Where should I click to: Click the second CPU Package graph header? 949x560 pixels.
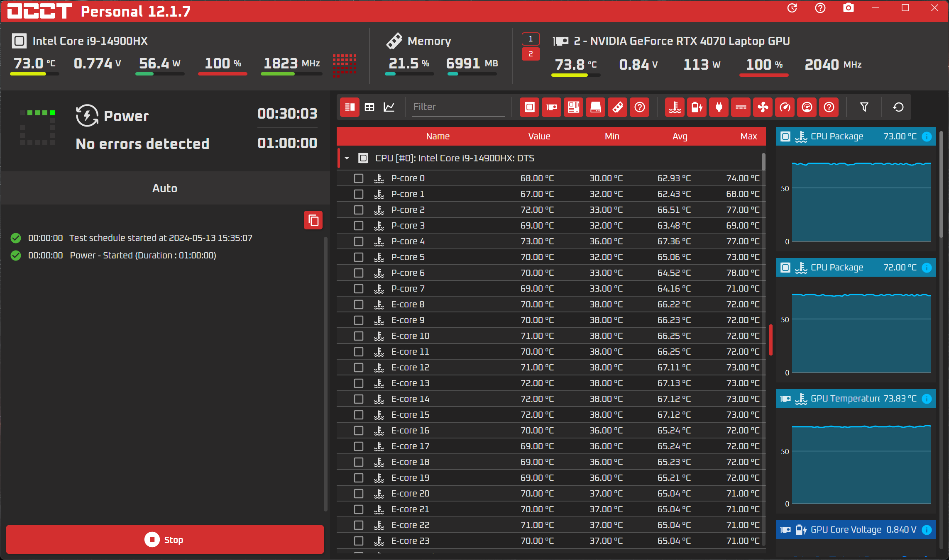856,268
